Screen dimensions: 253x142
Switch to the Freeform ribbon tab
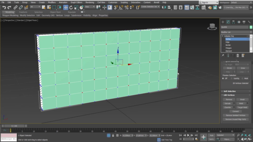23,12
